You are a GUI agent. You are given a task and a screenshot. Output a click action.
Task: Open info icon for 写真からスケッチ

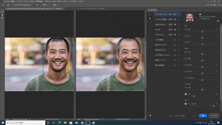coord(175,50)
